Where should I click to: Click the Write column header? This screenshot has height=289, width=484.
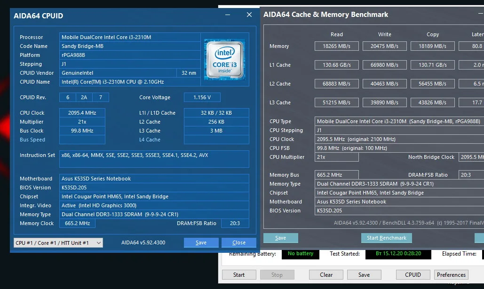pos(384,34)
